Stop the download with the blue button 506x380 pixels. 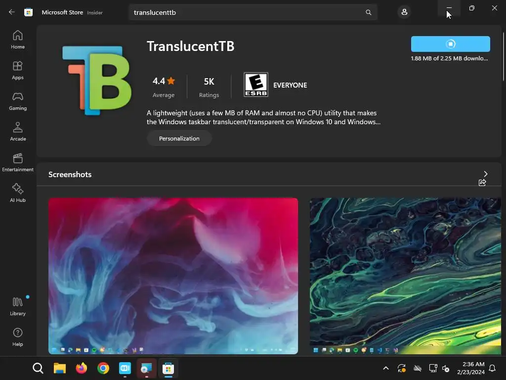(x=451, y=44)
